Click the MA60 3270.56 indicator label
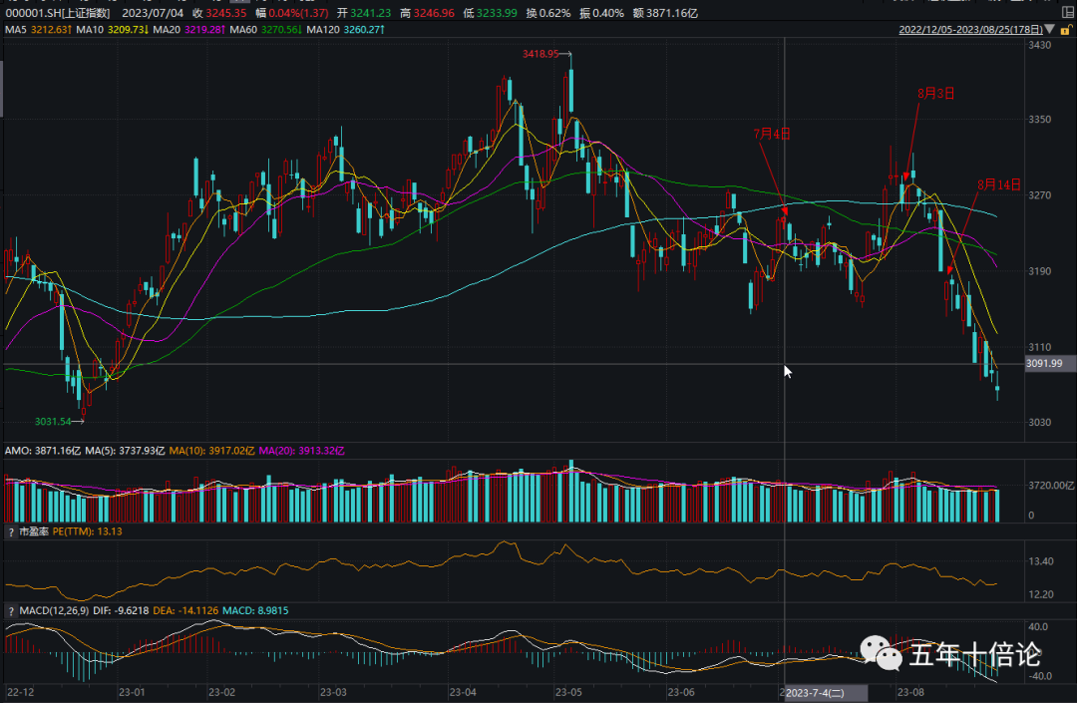1077x703 pixels. pos(266,30)
